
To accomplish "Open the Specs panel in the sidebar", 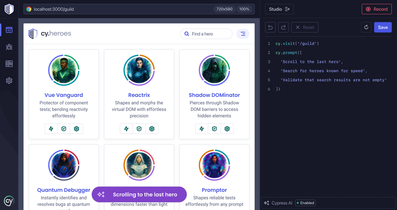I will point(9,30).
